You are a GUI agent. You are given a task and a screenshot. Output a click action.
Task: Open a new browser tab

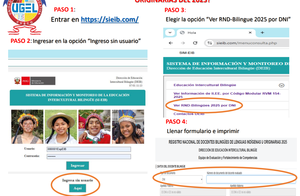[x=262, y=33]
